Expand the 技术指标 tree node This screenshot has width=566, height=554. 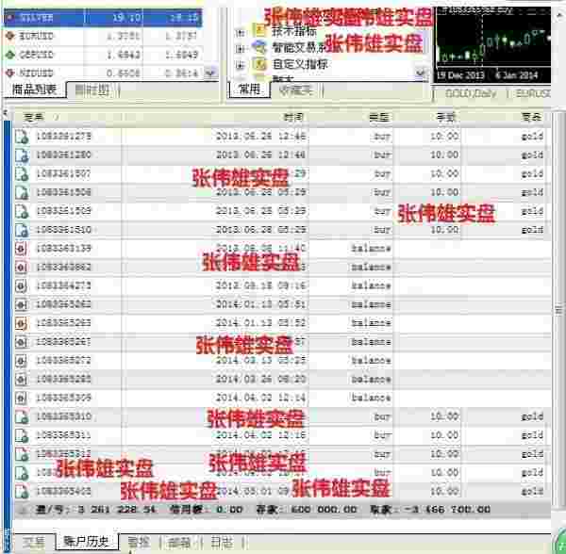(240, 33)
